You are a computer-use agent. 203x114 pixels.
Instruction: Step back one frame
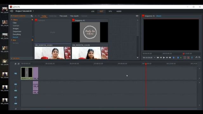tap(161, 58)
